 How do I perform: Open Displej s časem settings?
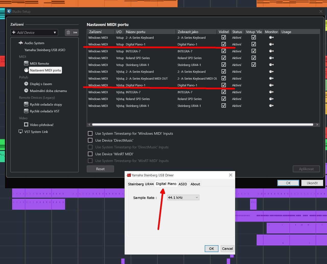point(41,84)
